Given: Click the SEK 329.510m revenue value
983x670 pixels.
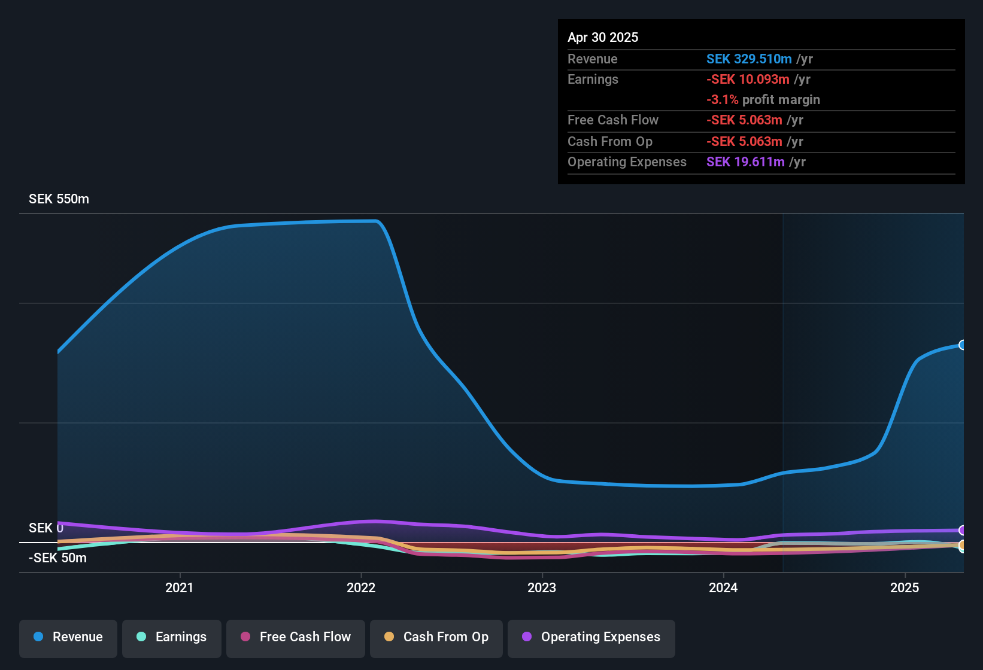Looking at the screenshot, I should coord(749,59).
